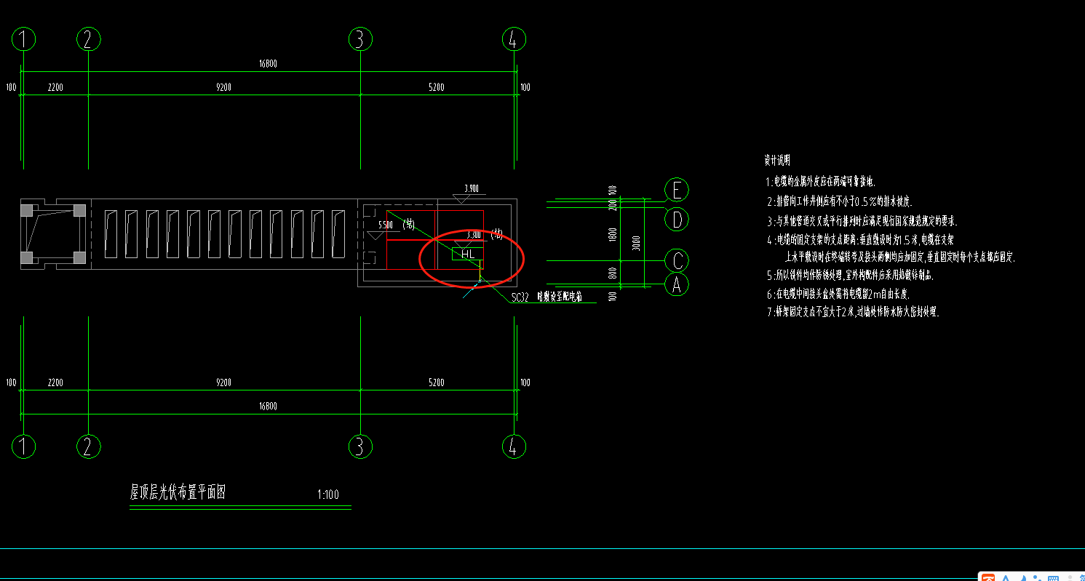Select the upper 16800 overall dimension
Viewport: 1085px width, 581px height.
click(x=268, y=64)
